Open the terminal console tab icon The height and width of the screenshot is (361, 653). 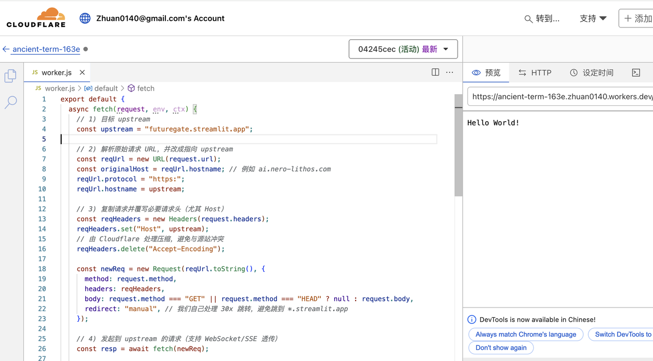(636, 73)
